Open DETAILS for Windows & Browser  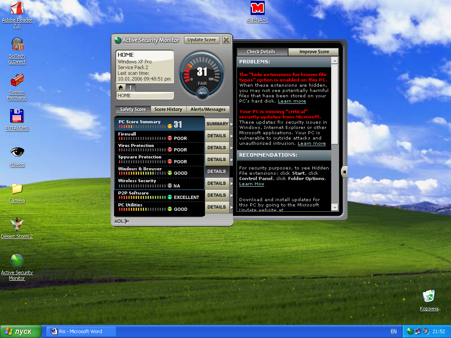217,171
